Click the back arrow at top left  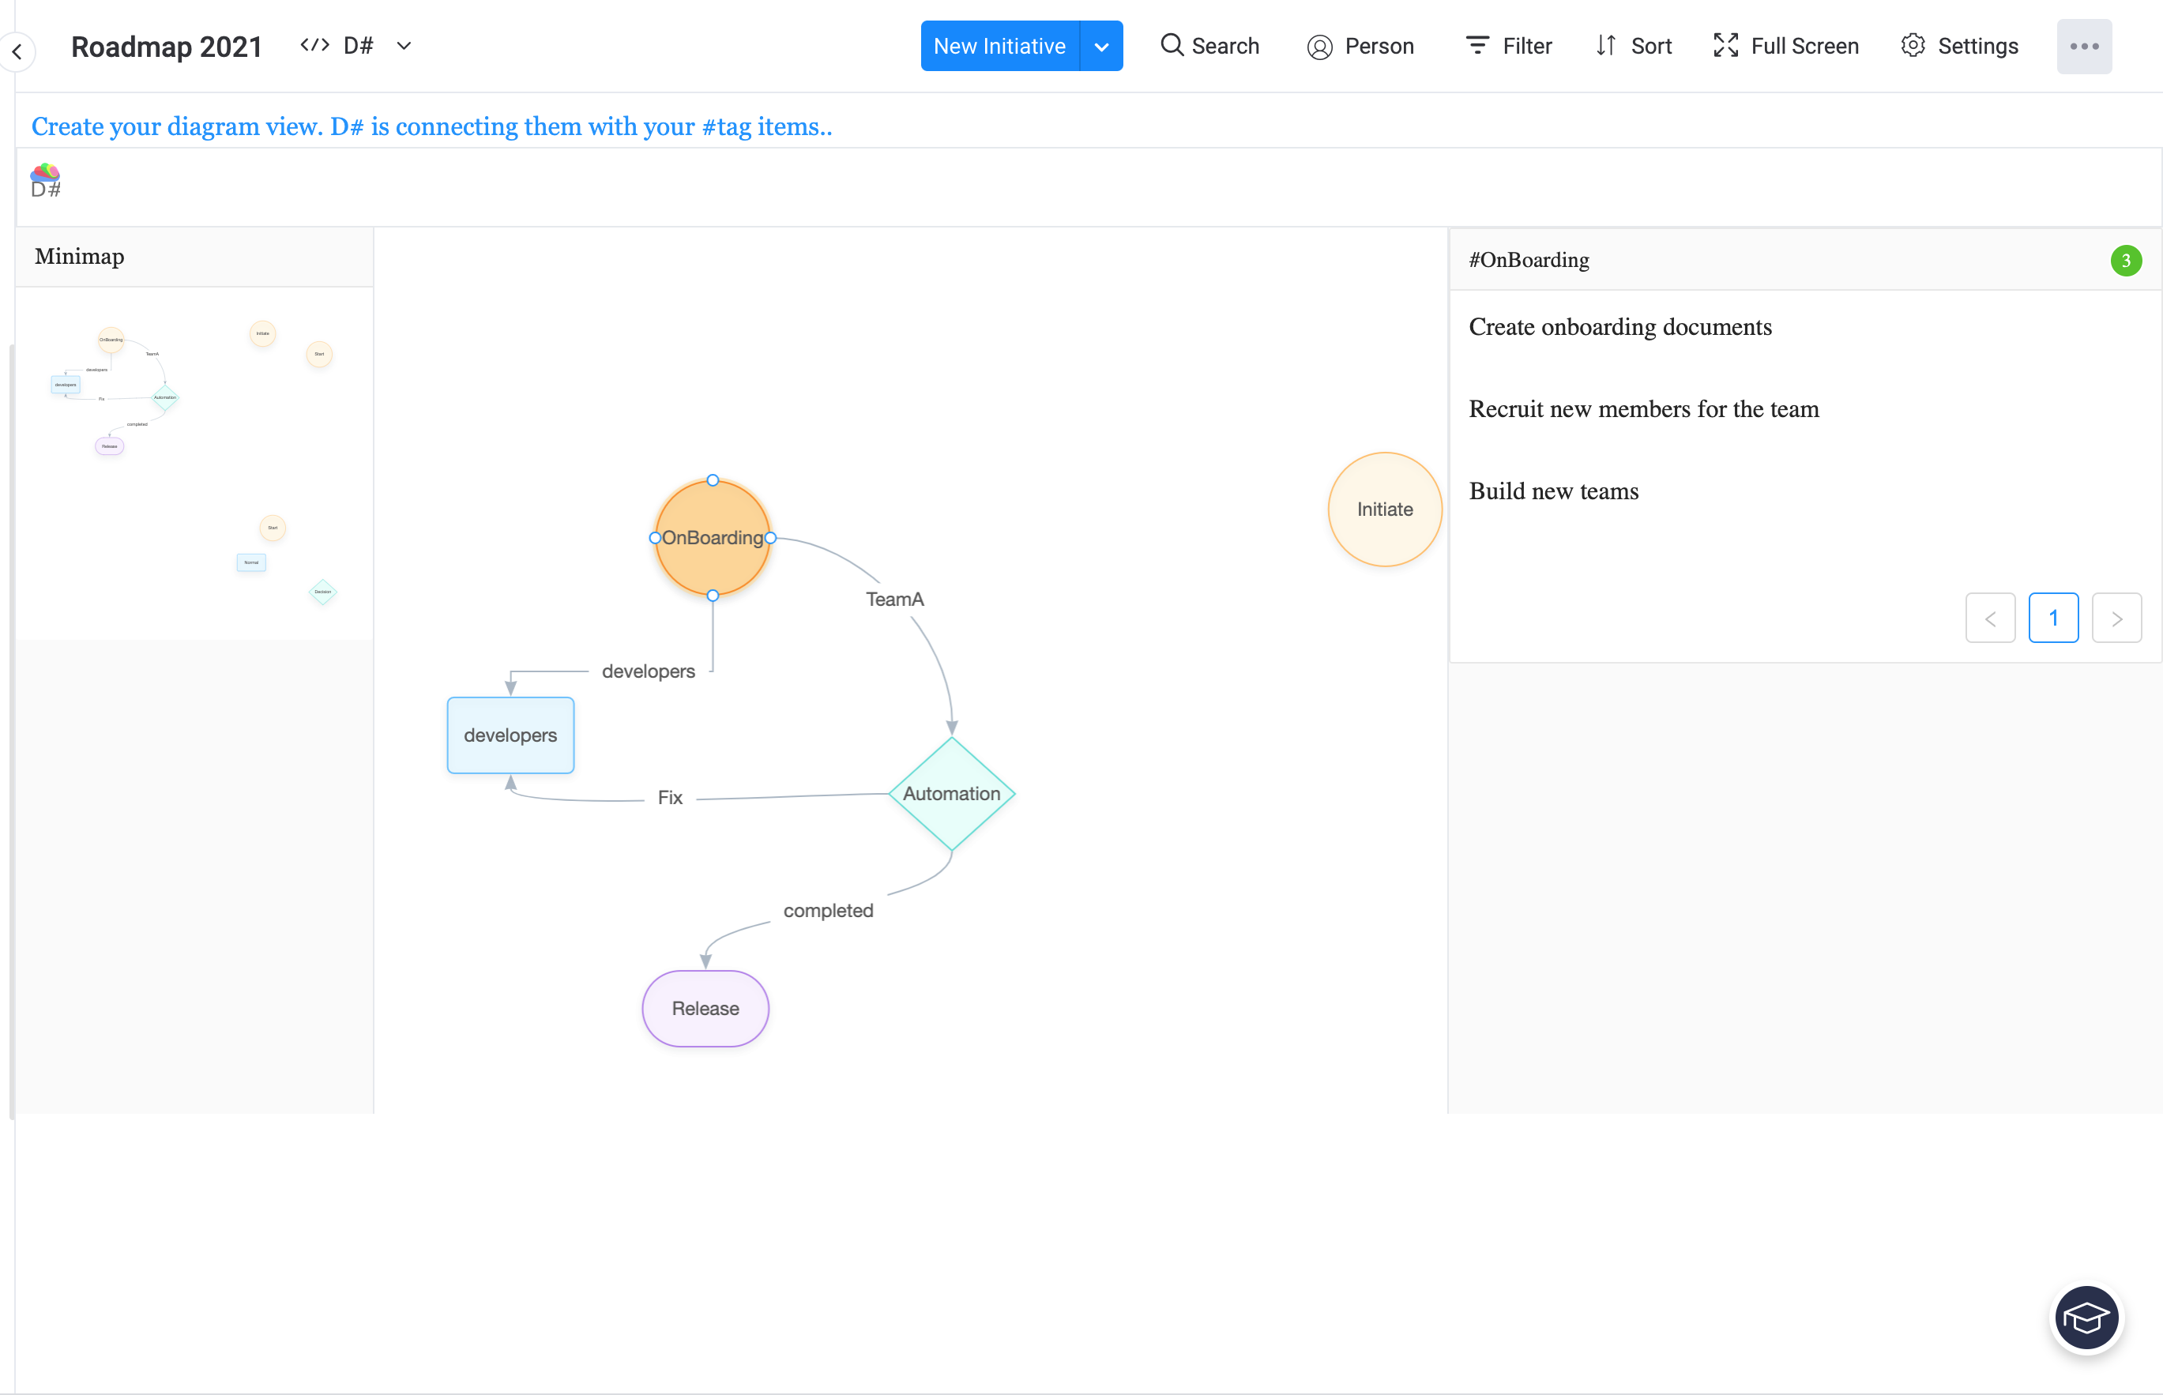tap(17, 51)
